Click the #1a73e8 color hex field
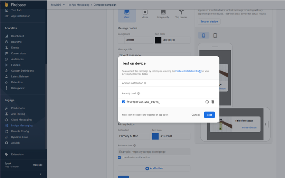Image resolution: width=285 pixels, height=178 pixels. point(174,136)
